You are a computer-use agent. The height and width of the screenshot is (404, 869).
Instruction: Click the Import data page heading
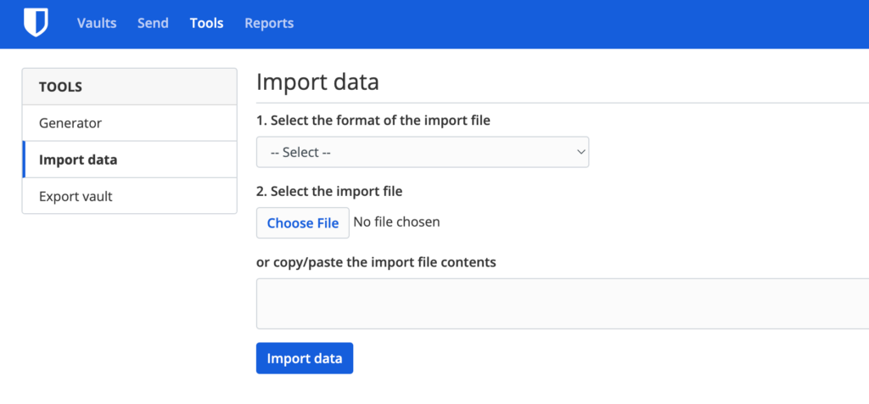317,82
